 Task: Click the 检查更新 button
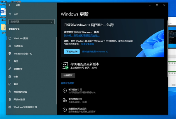[68, 75]
